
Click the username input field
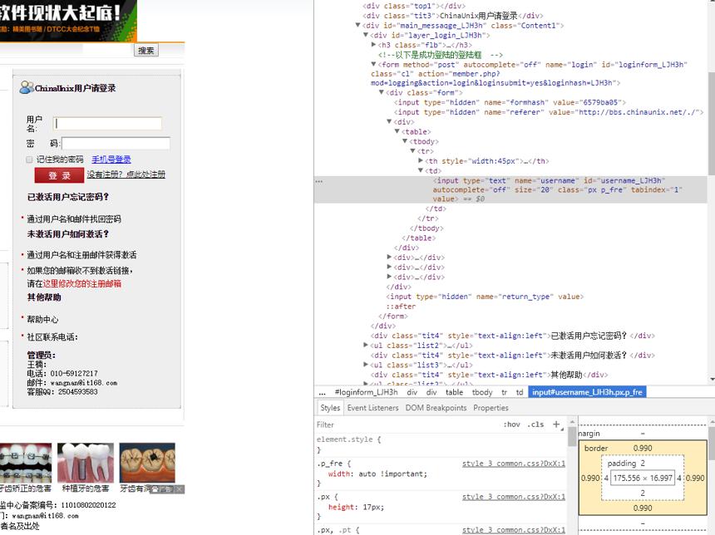(x=107, y=124)
